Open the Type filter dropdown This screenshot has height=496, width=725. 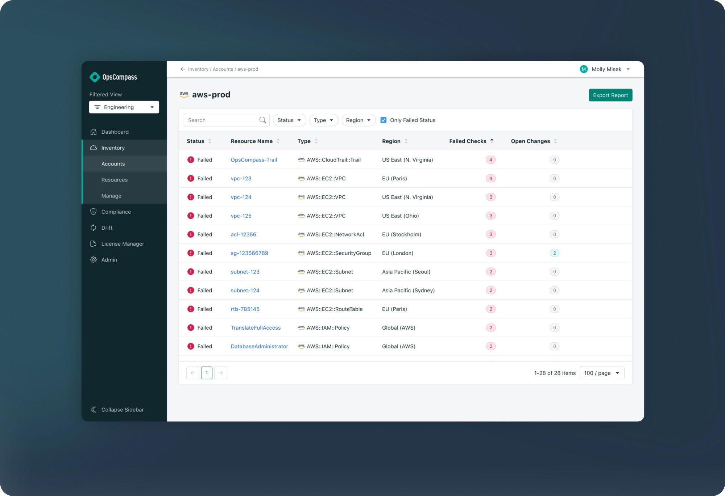click(x=324, y=120)
